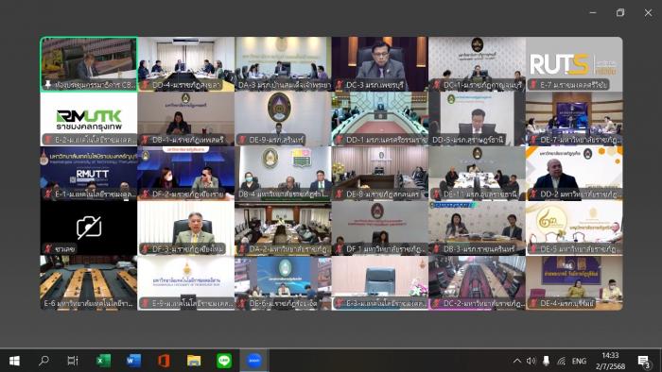Open notification center with 3 alerts

pyautogui.click(x=643, y=362)
